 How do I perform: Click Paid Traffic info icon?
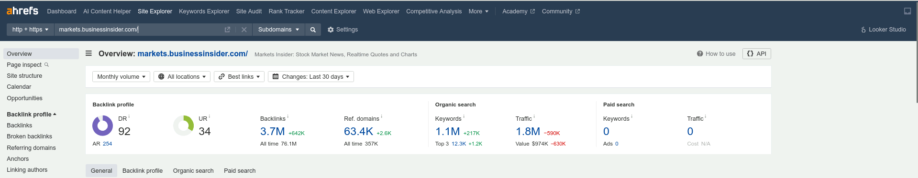click(x=705, y=116)
